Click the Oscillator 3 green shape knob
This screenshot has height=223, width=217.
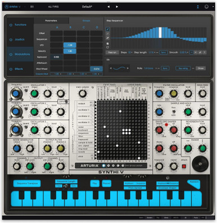tap(34, 130)
